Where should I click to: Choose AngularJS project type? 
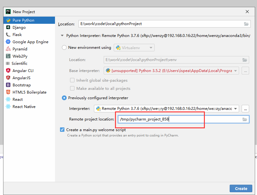pos(29,78)
